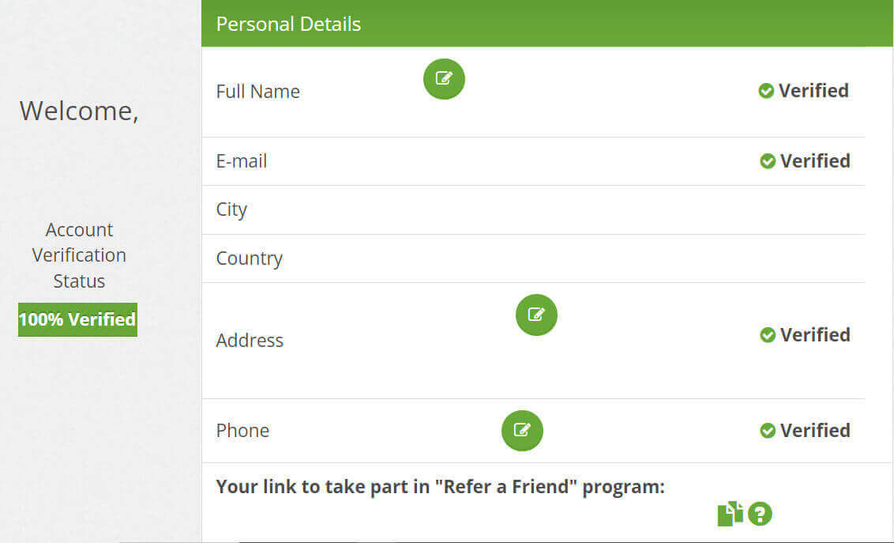The width and height of the screenshot is (894, 543).
Task: Click the Full Name field label
Action: [257, 92]
